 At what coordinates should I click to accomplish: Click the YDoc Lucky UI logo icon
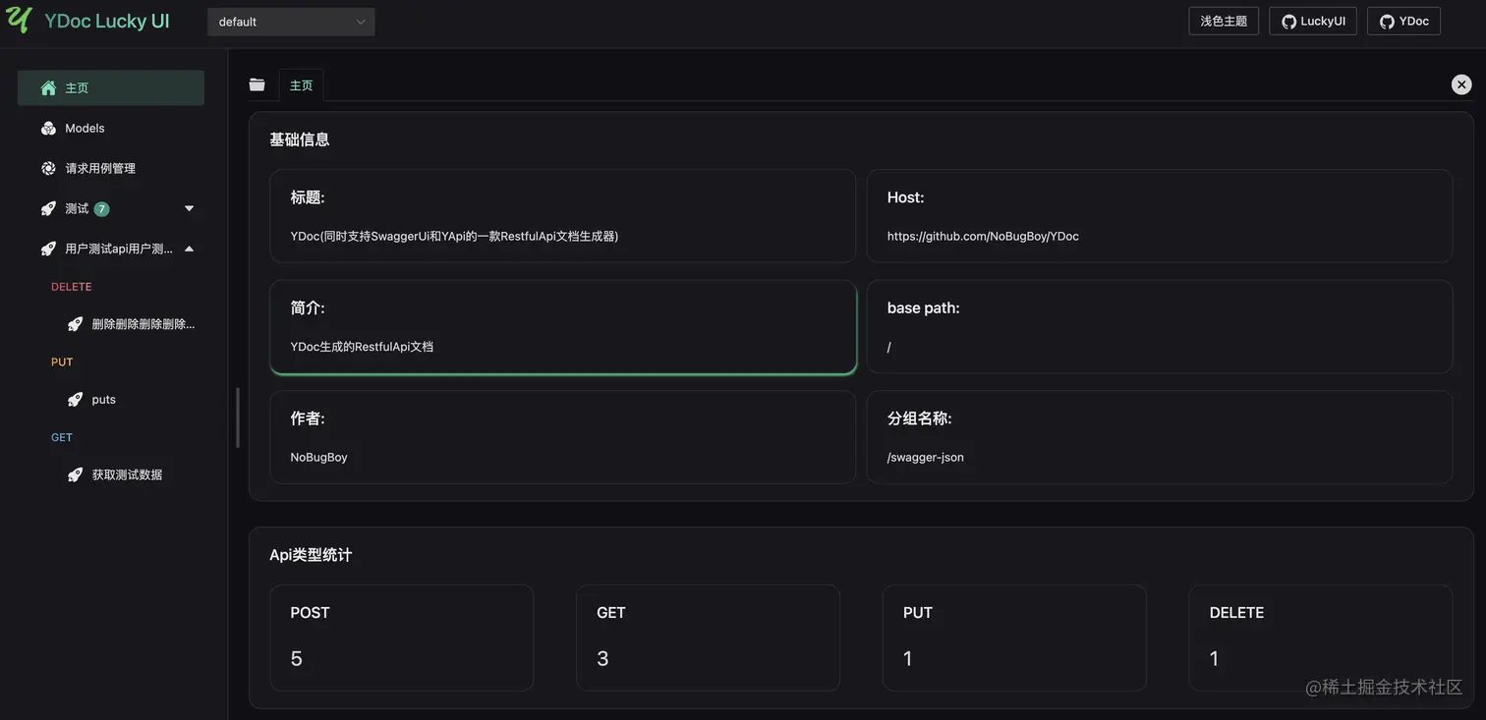pyautogui.click(x=19, y=20)
